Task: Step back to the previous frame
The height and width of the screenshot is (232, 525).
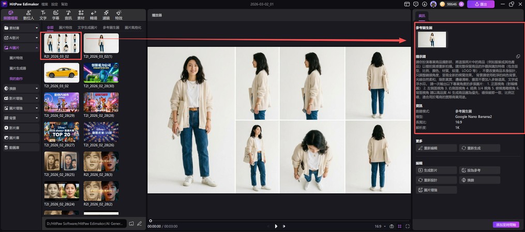Action: click(268, 226)
